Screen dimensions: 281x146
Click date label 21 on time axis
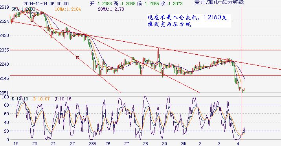coord(53,144)
